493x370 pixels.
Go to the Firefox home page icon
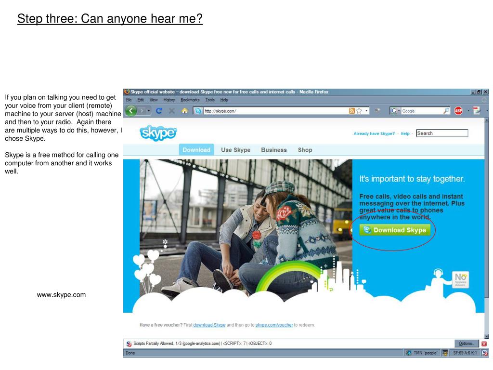184,111
